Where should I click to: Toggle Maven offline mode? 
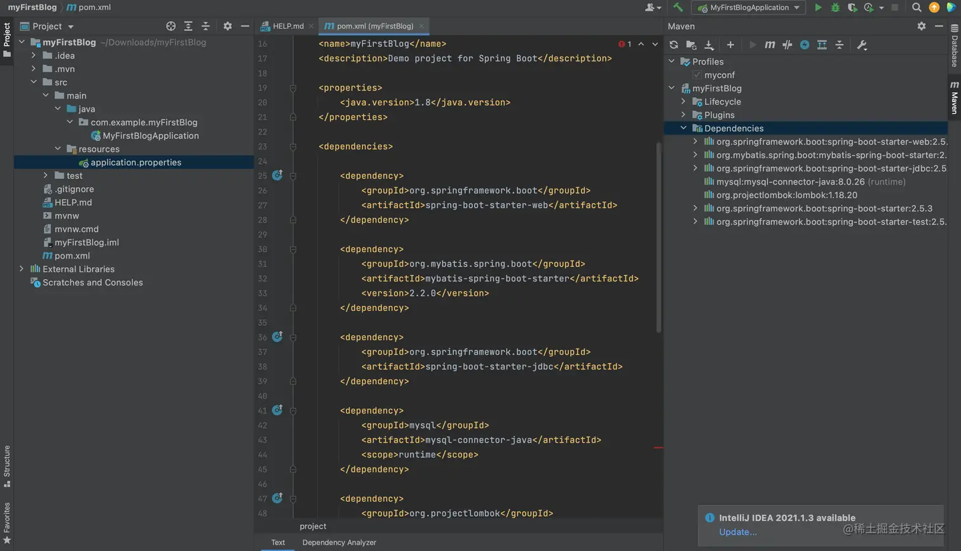click(x=787, y=45)
